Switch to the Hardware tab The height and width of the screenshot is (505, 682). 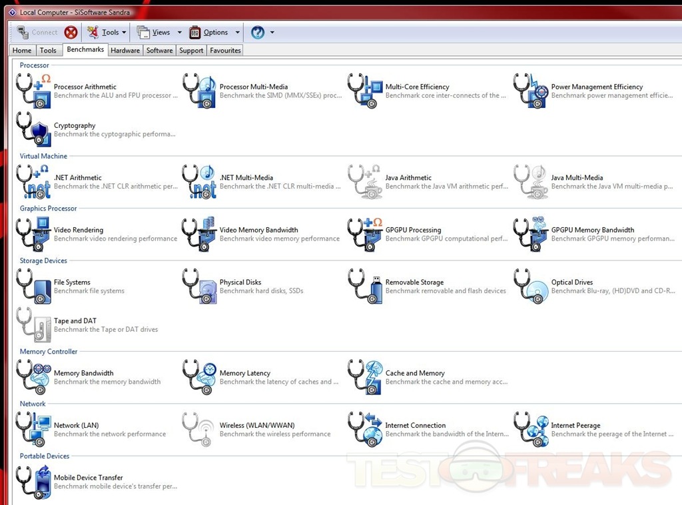coord(125,51)
